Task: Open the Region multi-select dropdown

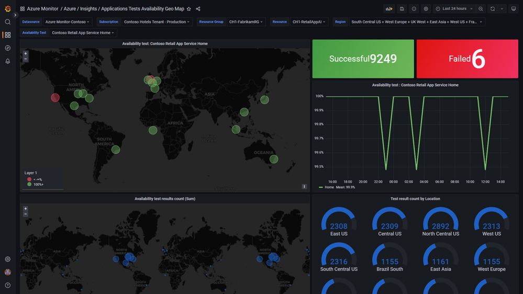Action: point(417,22)
